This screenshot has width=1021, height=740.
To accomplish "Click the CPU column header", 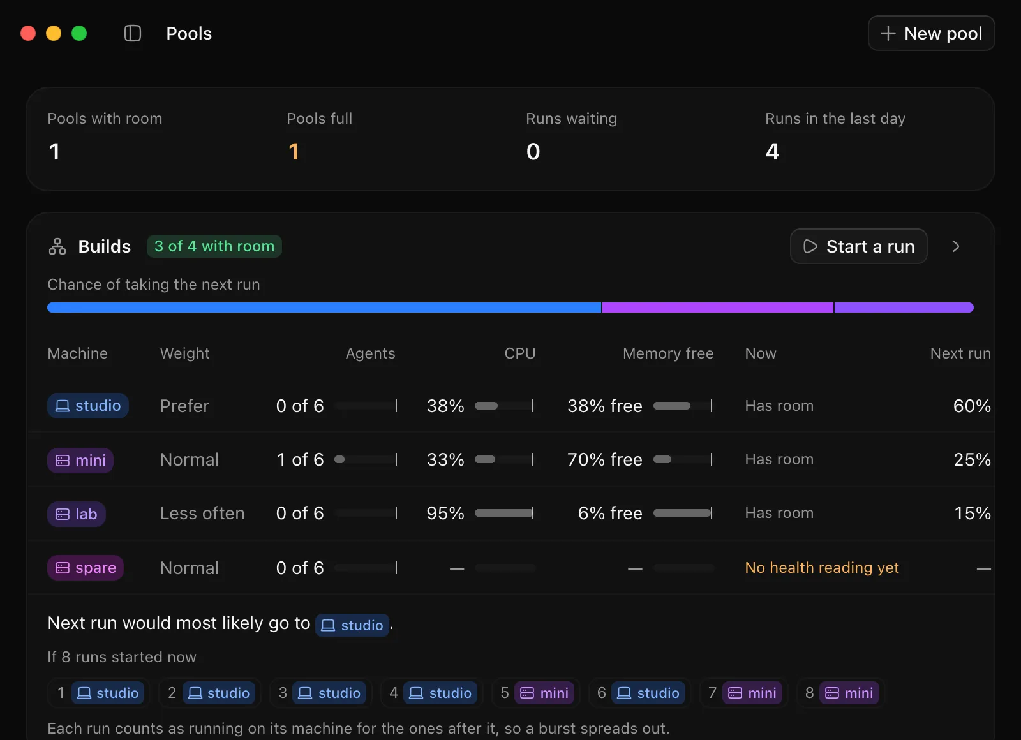I will pyautogui.click(x=520, y=353).
